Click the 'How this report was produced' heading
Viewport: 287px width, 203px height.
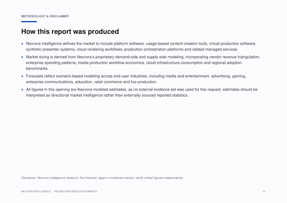coord(70,31)
